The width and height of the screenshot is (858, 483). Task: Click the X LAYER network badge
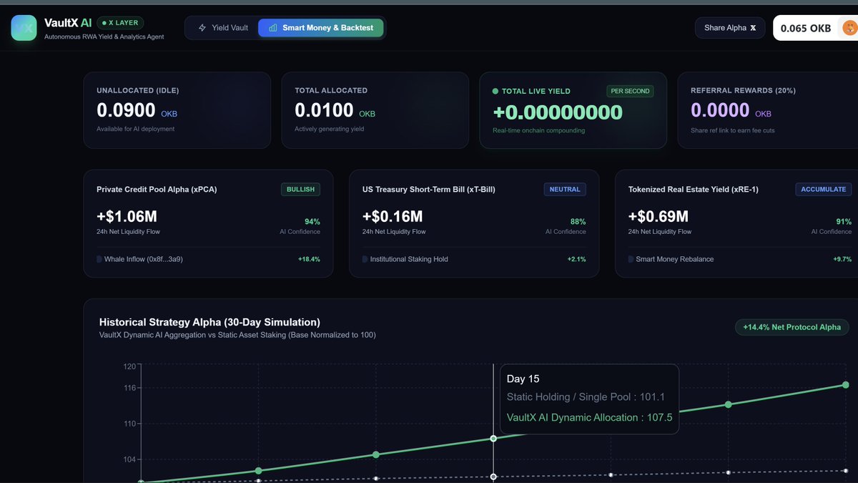click(120, 23)
